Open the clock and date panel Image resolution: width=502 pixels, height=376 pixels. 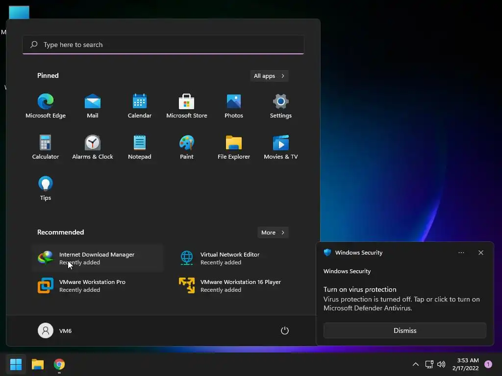pos(466,364)
